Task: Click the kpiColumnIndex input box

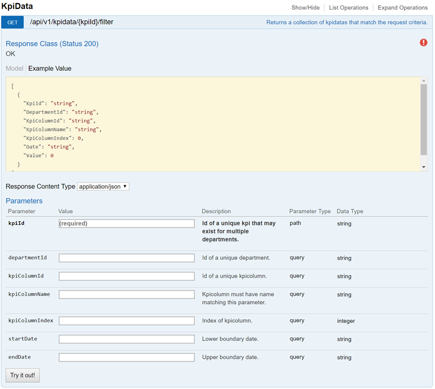Action: coord(127,321)
